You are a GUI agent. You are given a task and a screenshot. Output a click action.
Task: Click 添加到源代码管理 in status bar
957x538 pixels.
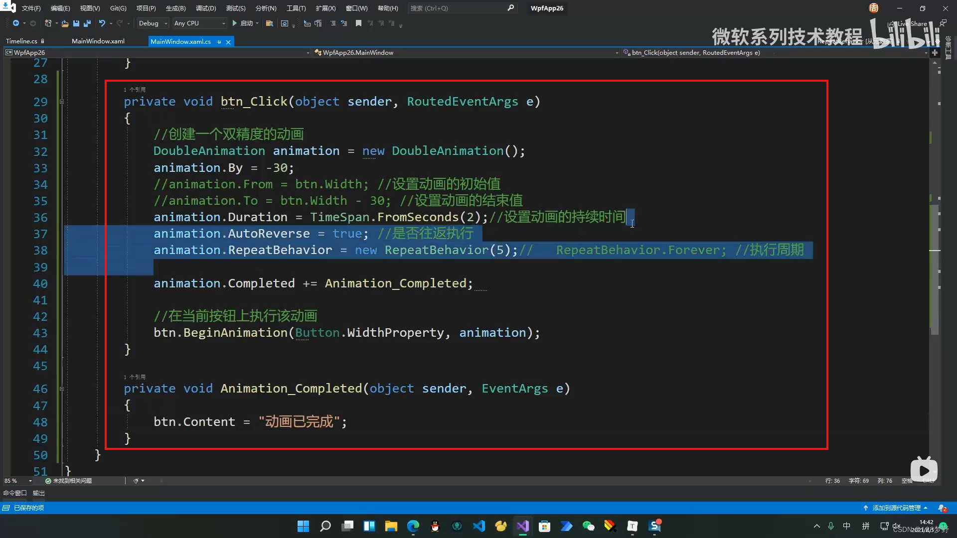(896, 508)
